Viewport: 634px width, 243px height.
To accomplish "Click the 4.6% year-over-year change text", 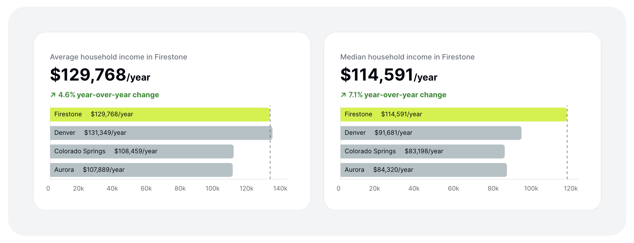I will point(108,95).
